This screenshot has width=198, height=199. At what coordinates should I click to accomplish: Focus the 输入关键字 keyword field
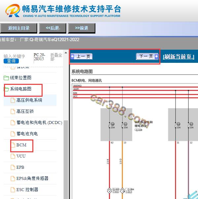(x=14, y=56)
